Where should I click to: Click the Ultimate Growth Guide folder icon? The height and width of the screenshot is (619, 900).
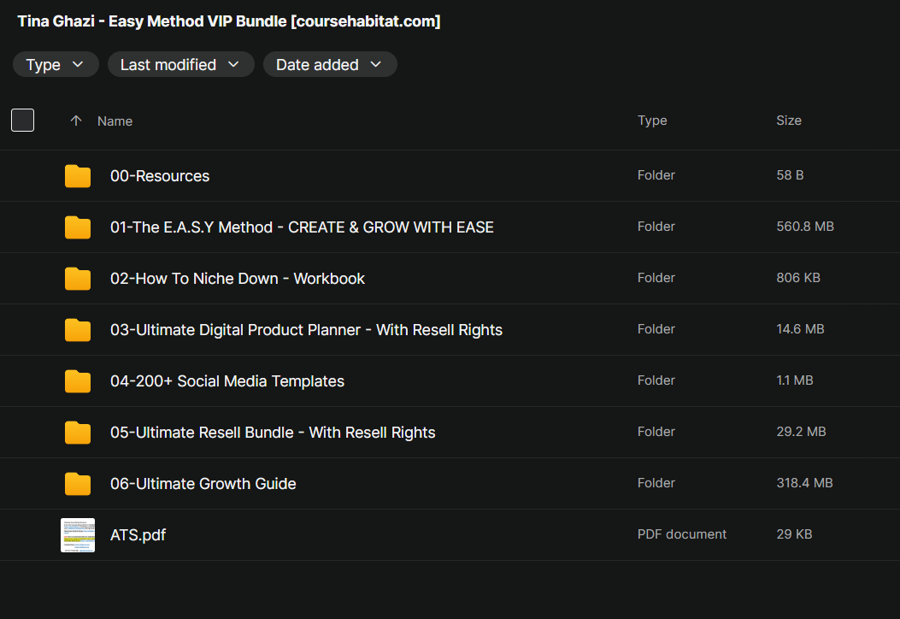tap(78, 484)
